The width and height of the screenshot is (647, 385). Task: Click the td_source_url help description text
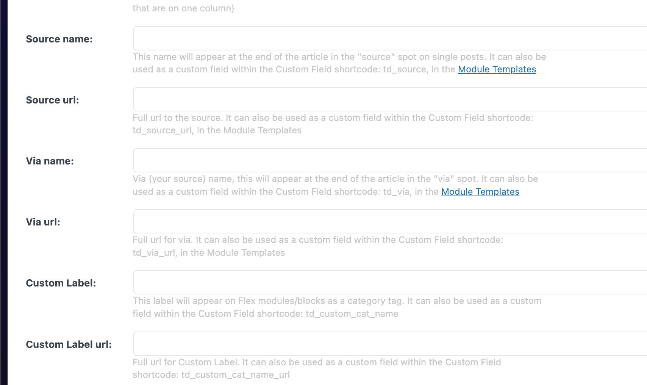click(333, 124)
